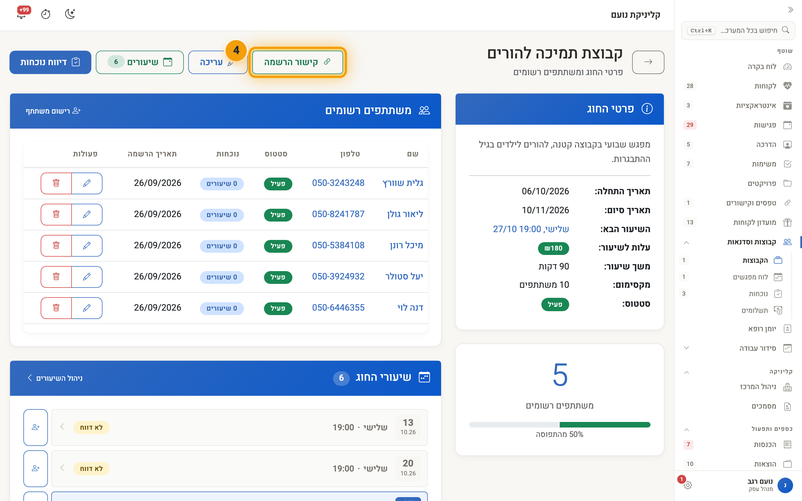Open קישור הרשמה registration link button
Viewport: 802px width, 501px height.
tap(297, 62)
